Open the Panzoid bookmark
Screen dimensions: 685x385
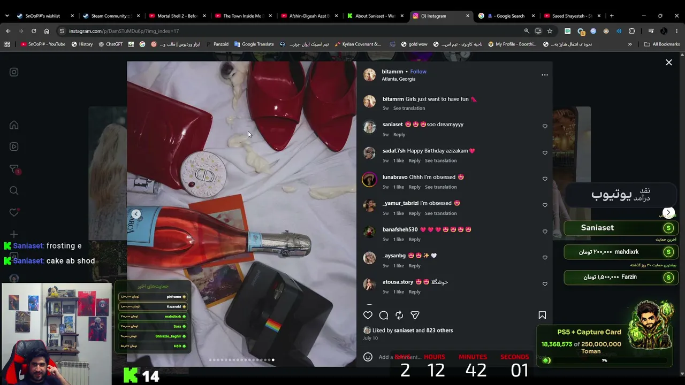(x=217, y=44)
